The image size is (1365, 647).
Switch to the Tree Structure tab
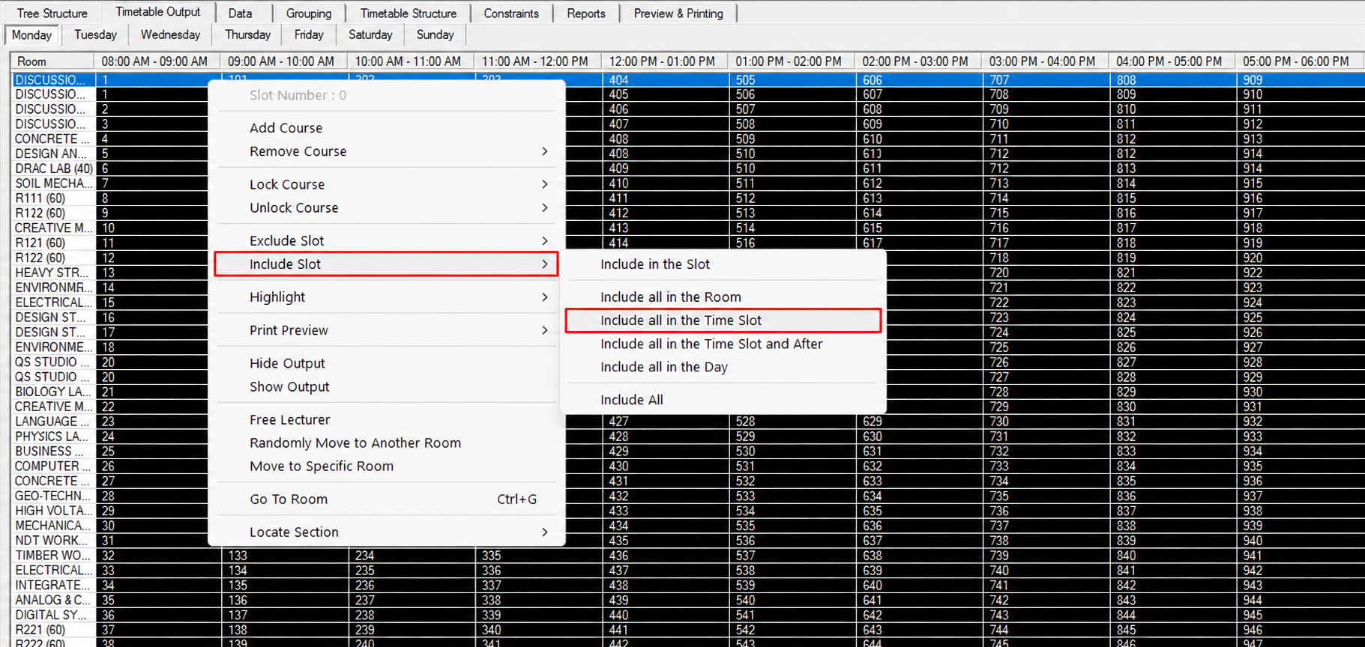tap(52, 13)
